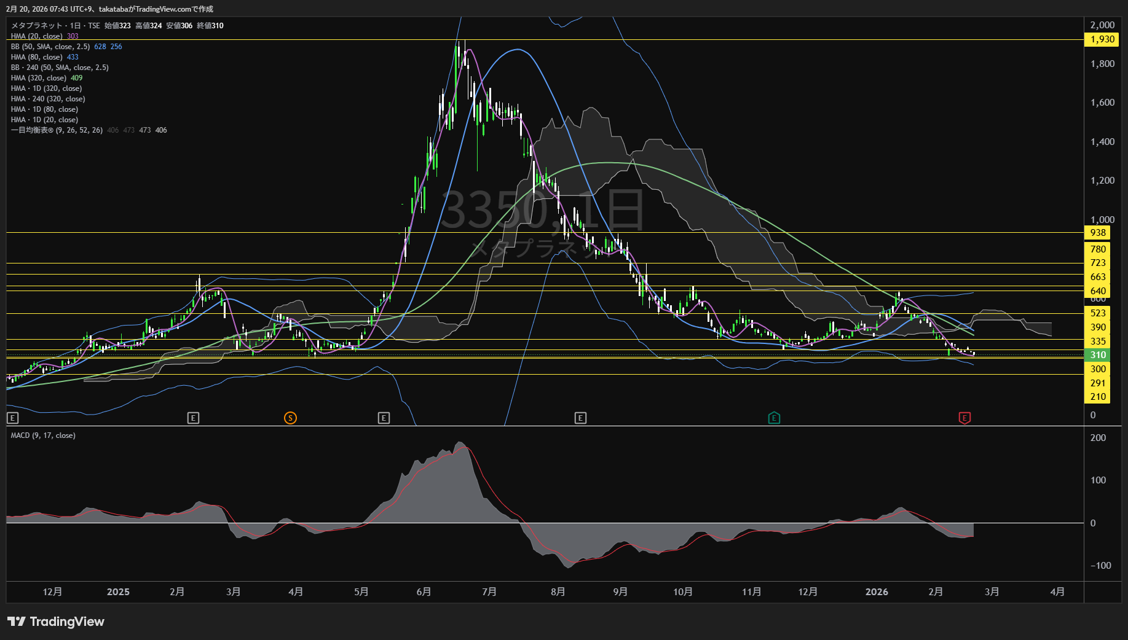Click the leftmost E earnings marker
Viewport: 1128px width, 640px height.
pos(13,418)
